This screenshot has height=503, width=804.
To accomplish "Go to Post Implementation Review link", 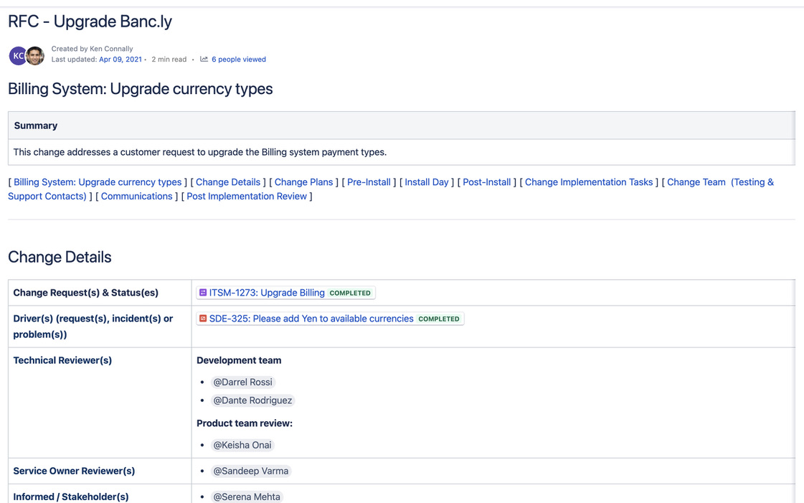I will point(246,196).
